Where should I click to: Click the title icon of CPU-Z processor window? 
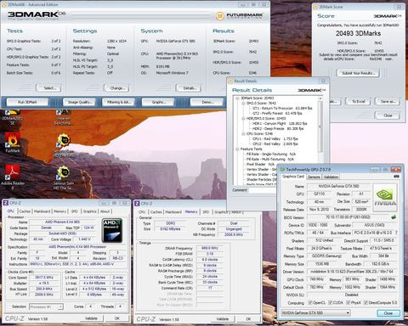pyautogui.click(x=6, y=203)
